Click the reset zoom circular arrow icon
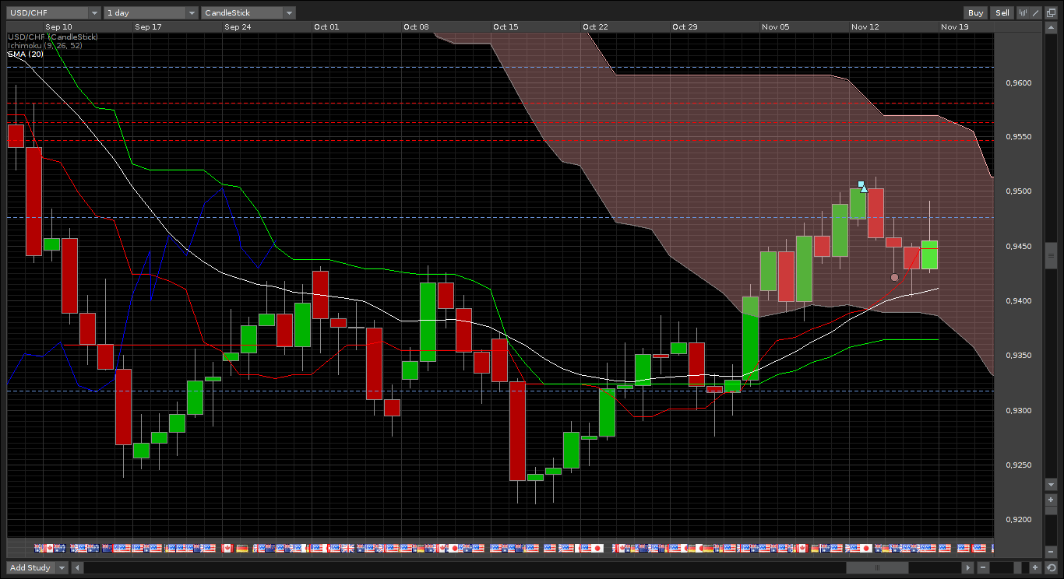The height and width of the screenshot is (579, 1064). [x=1051, y=567]
